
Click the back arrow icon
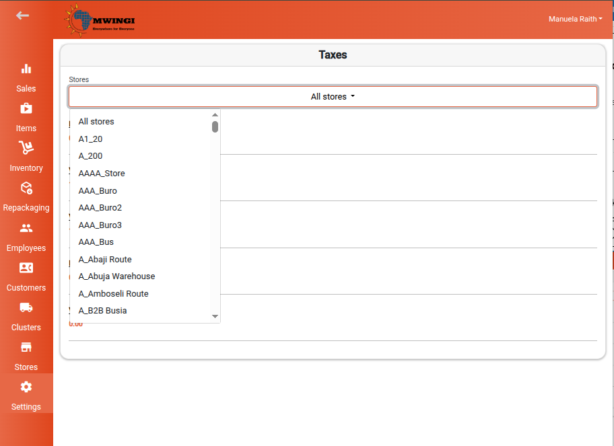click(22, 15)
